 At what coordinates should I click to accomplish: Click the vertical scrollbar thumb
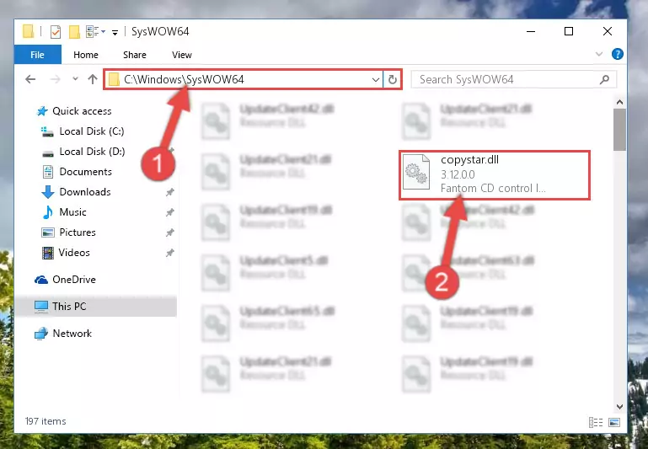click(x=619, y=130)
